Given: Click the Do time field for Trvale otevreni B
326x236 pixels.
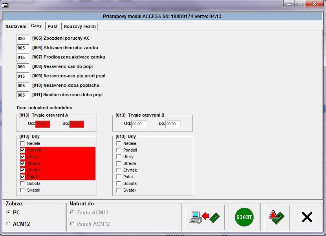Looking at the screenshot, I should 173,124.
